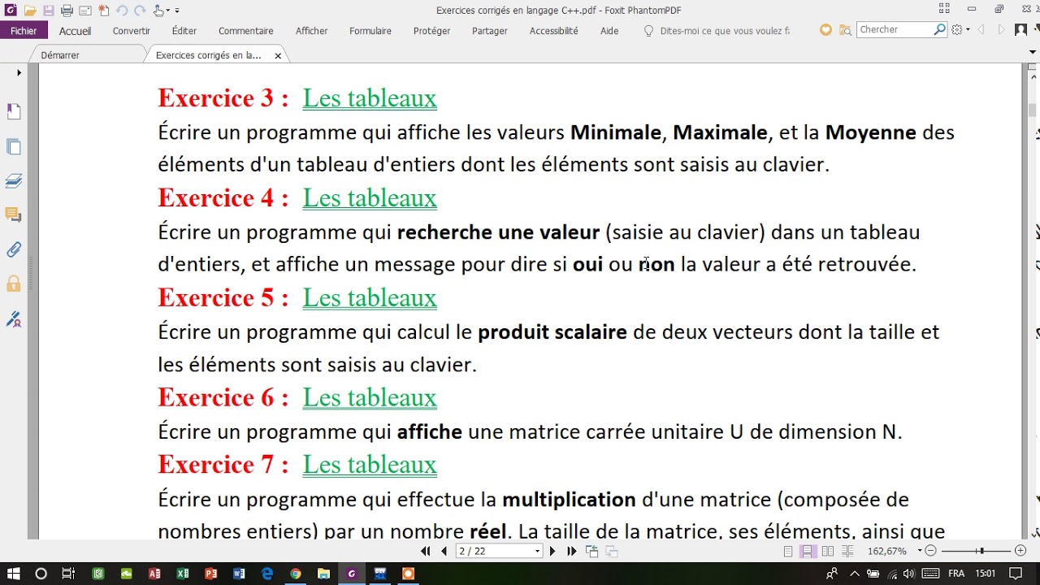Click the 'Les tableaux' link under Exercice 7
The width and height of the screenshot is (1040, 585).
[370, 465]
